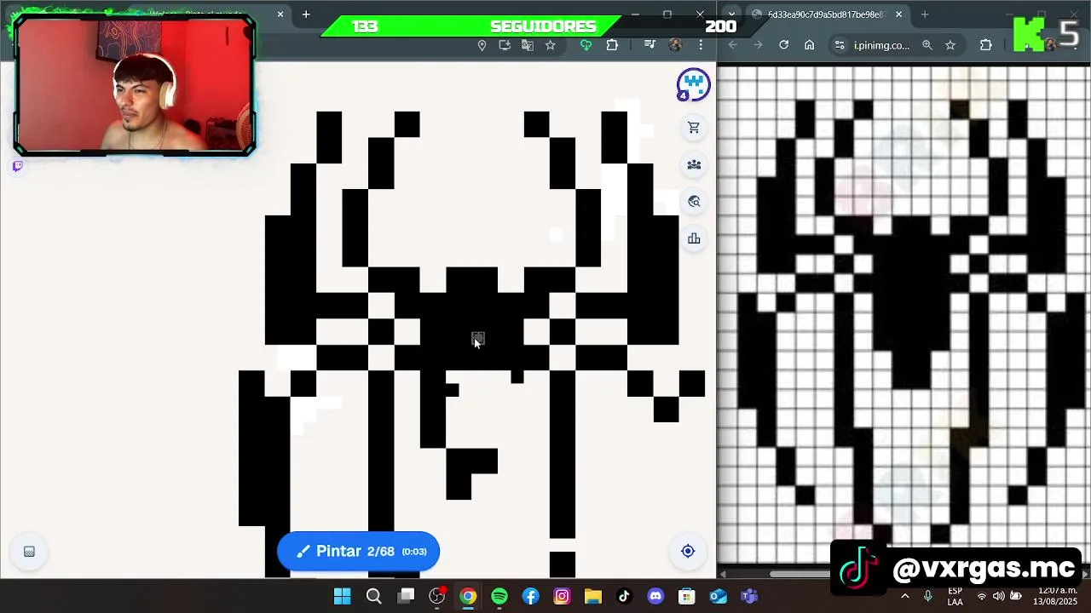Expand the hidden system tray icons chevron
This screenshot has width=1091, height=613.
coord(905,596)
